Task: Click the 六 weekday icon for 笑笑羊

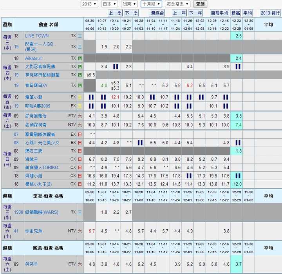Action: click(x=80, y=264)
